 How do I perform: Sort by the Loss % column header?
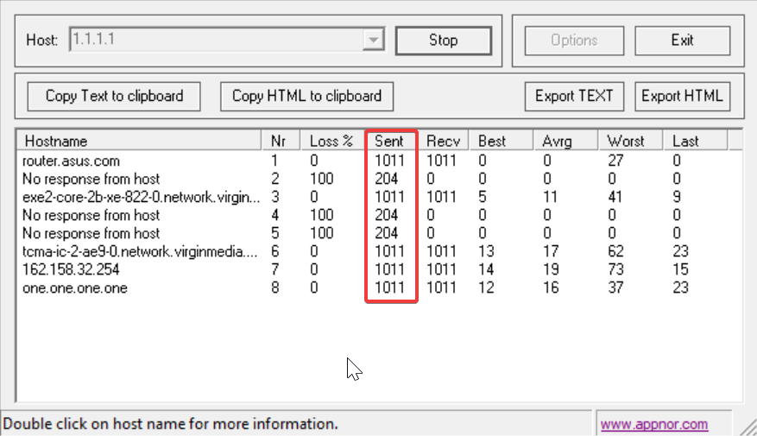click(331, 141)
